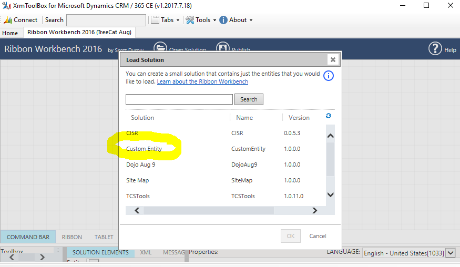The width and height of the screenshot is (460, 267).
Task: Click the Search button in dialog
Action: point(249,99)
